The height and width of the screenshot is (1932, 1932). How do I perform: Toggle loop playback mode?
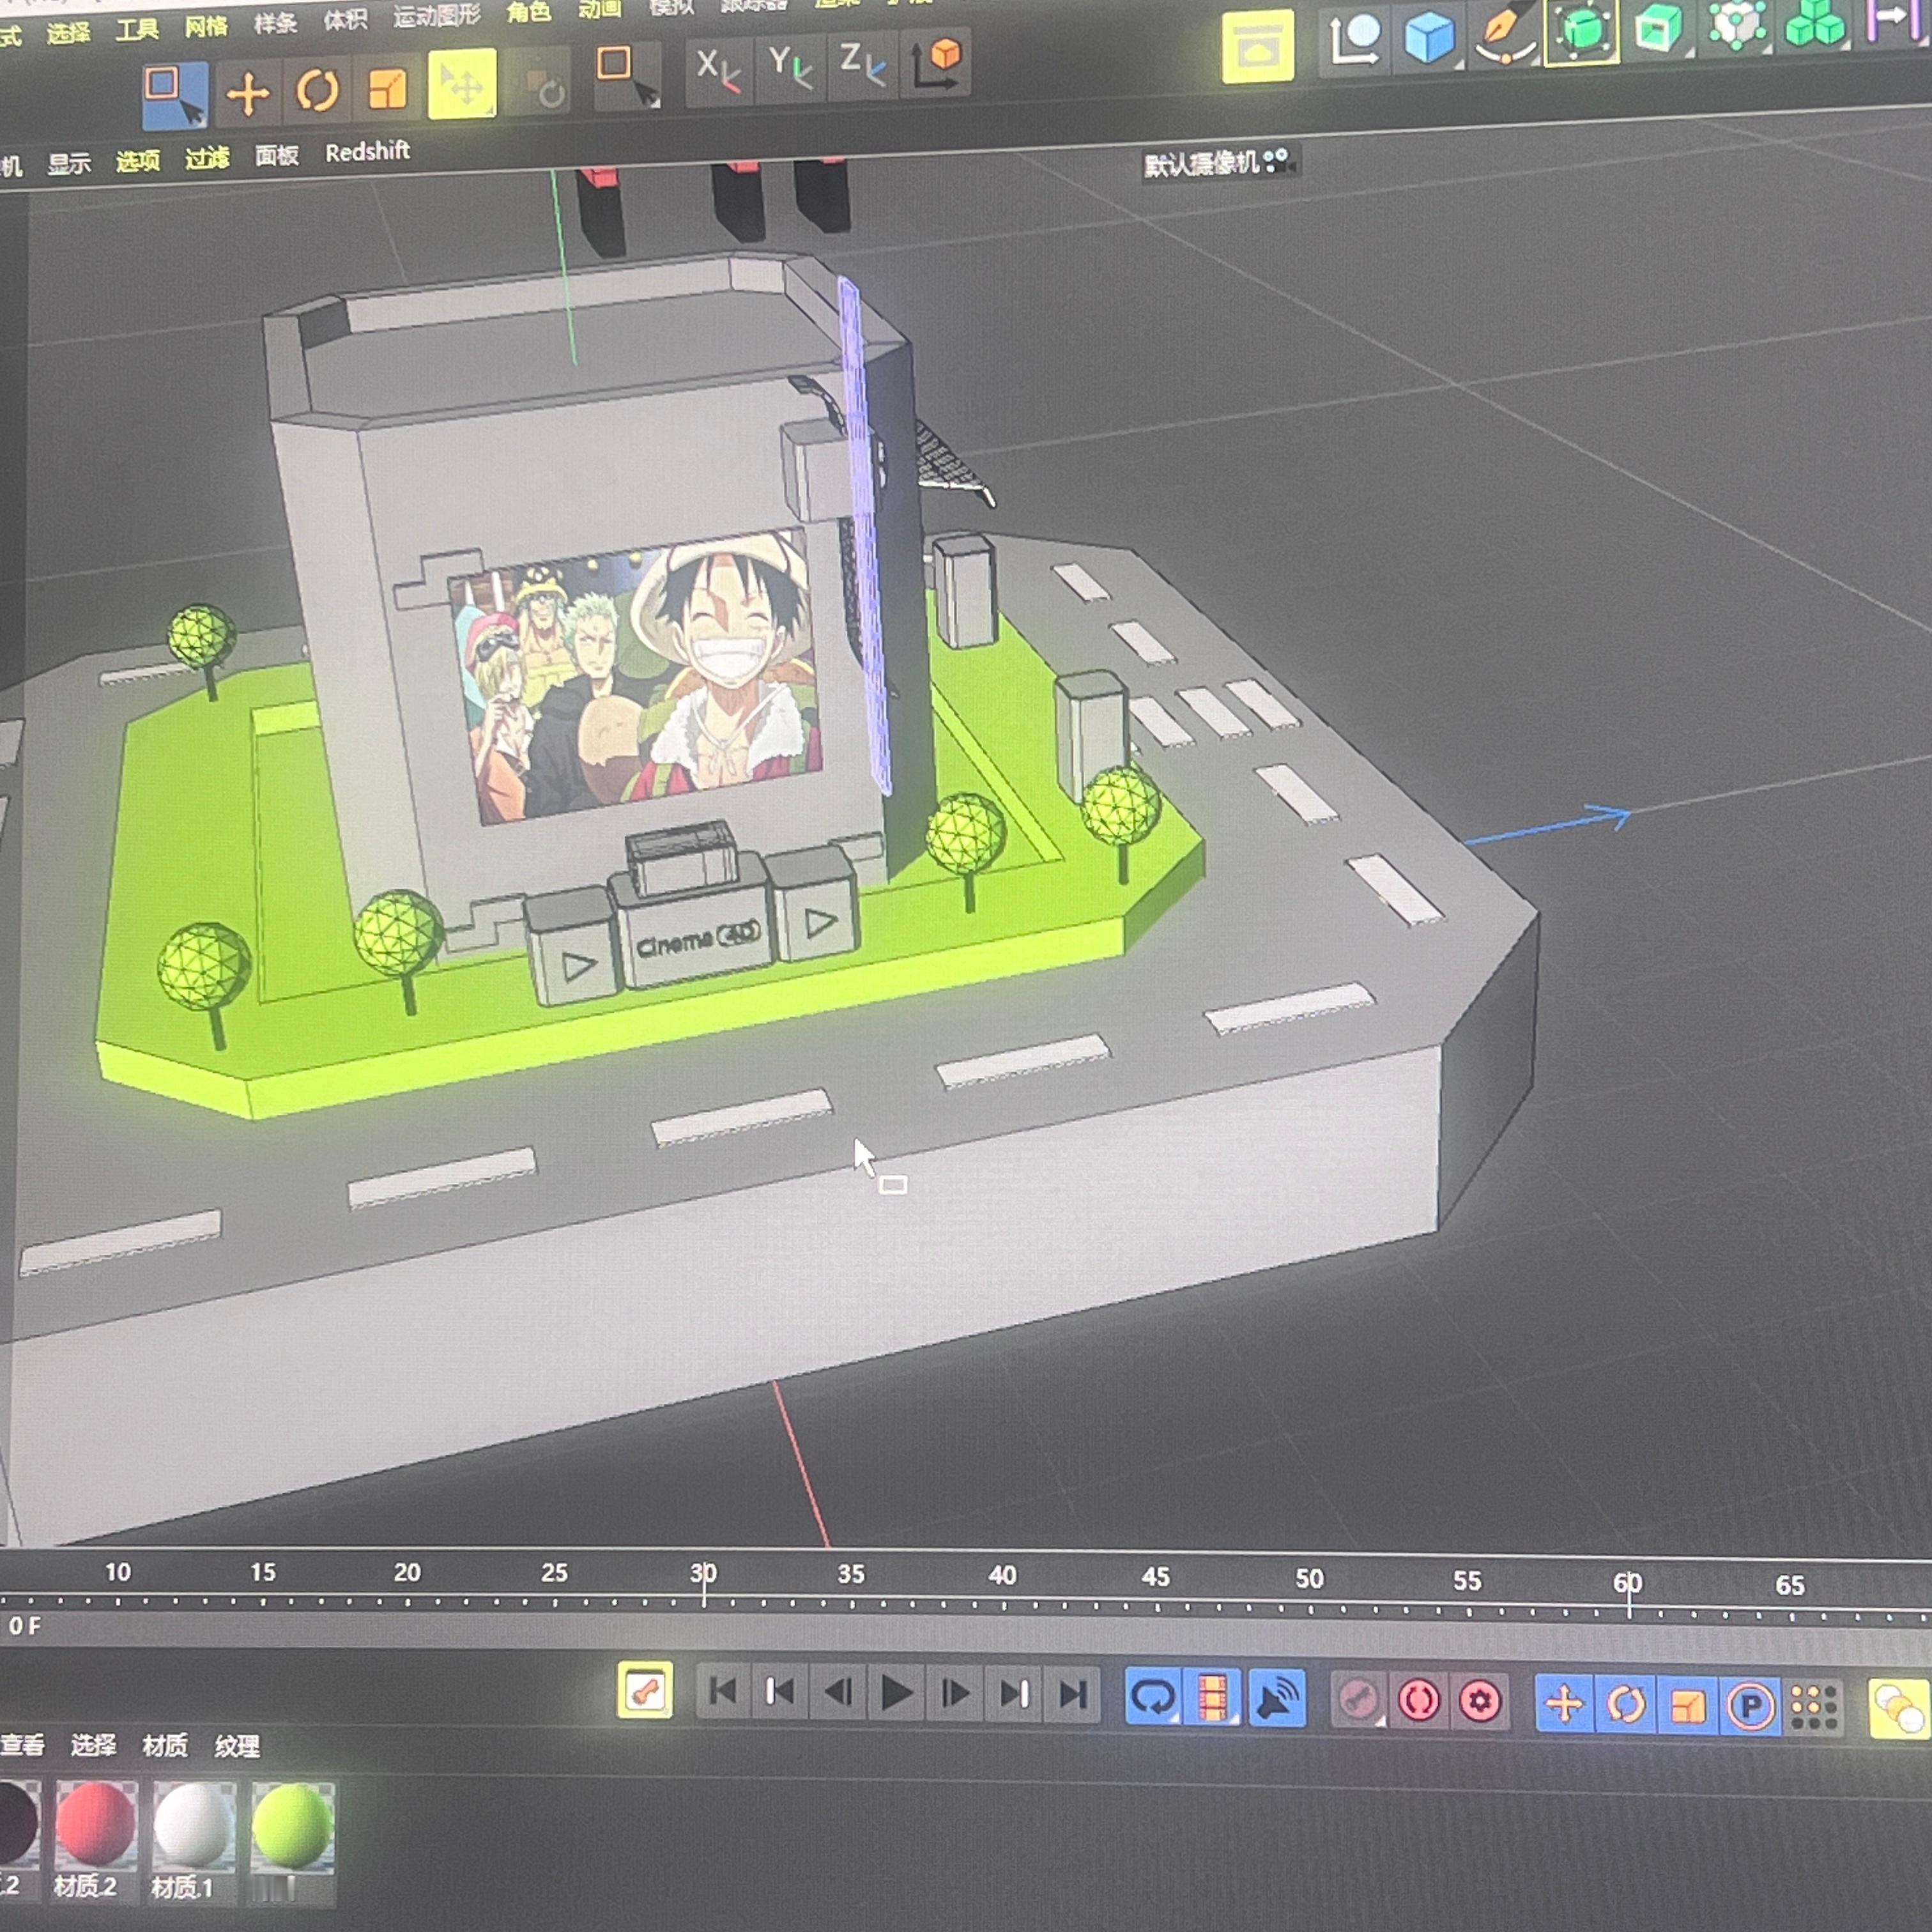coord(1152,1697)
